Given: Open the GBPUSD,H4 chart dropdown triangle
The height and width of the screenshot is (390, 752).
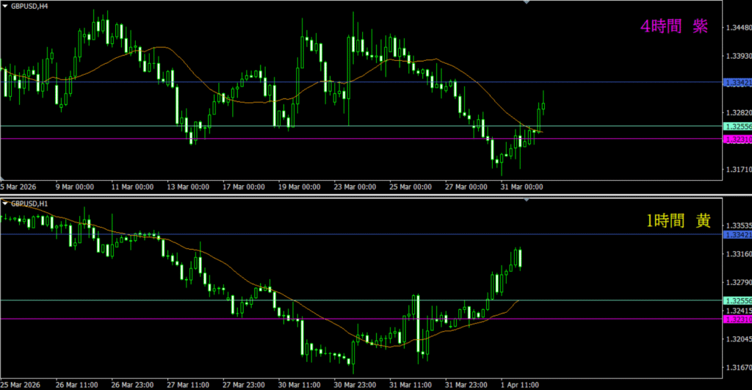Looking at the screenshot, I should coord(4,5).
